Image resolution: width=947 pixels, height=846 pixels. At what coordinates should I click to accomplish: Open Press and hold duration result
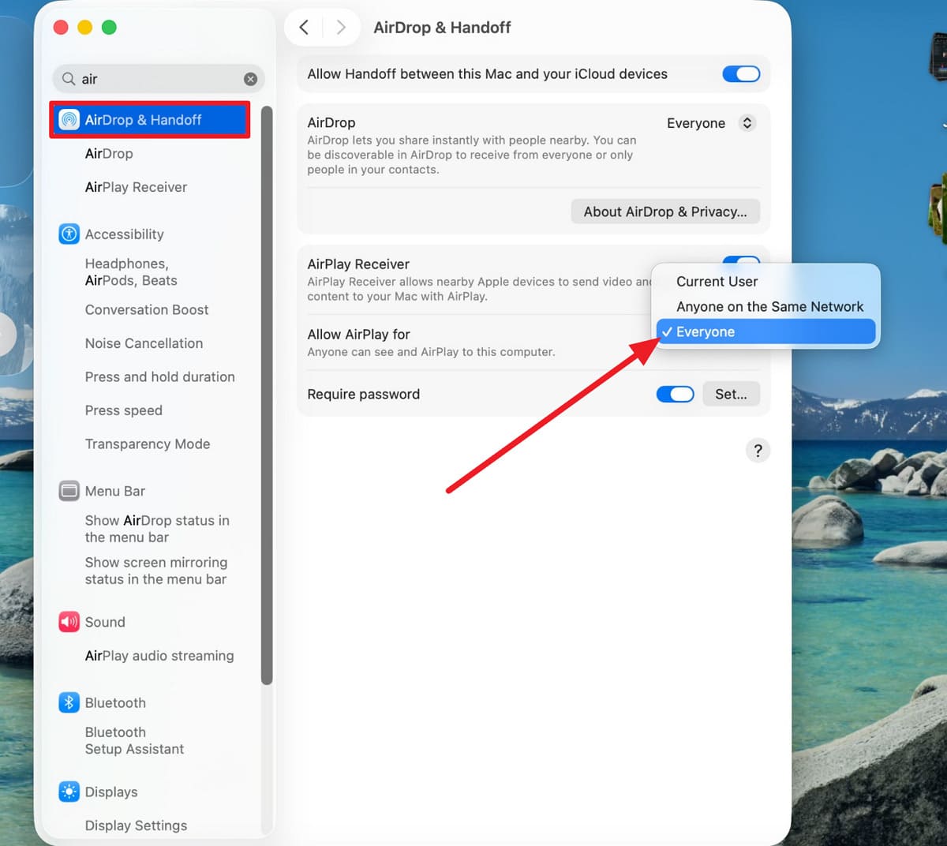pyautogui.click(x=159, y=377)
